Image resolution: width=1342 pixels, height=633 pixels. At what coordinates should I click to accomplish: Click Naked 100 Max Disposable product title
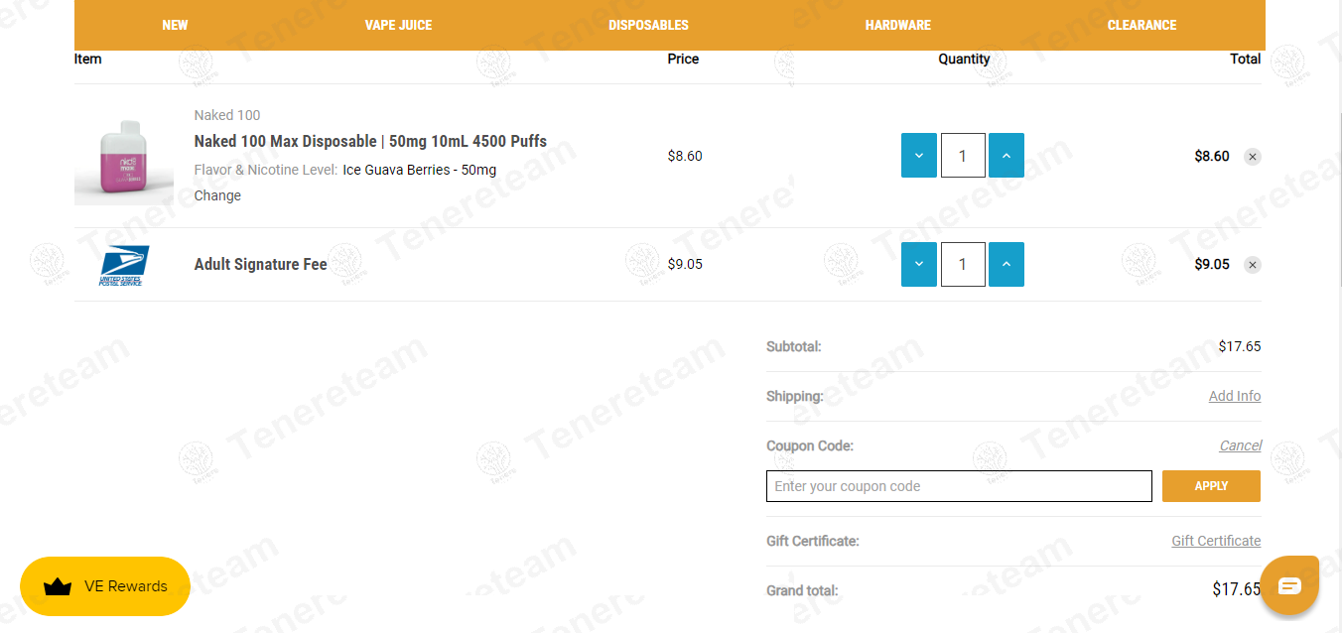point(370,141)
